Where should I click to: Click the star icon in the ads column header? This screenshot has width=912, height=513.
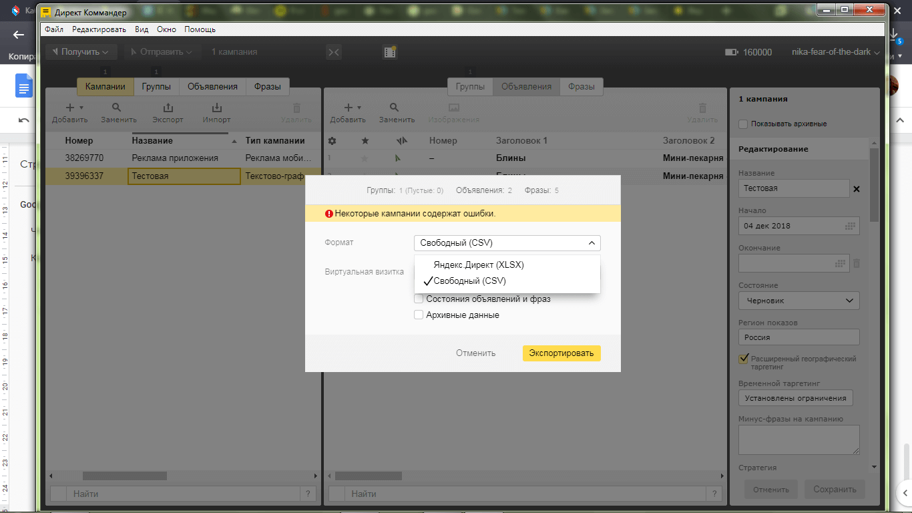tap(364, 141)
